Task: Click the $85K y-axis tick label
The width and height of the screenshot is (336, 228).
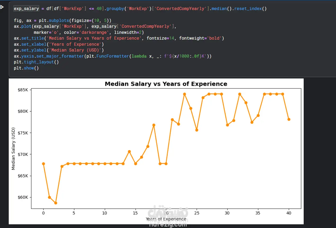Action: [23, 90]
